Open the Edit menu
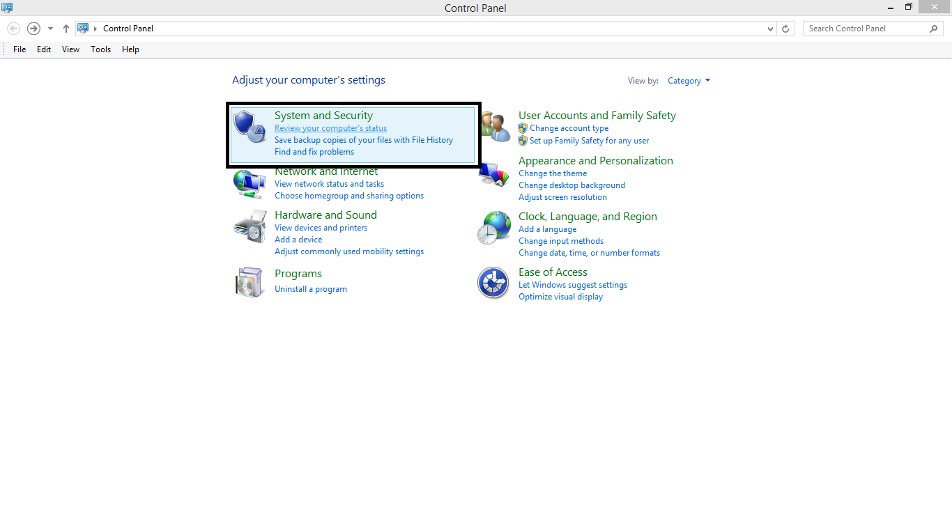The image size is (952, 505). coord(44,49)
